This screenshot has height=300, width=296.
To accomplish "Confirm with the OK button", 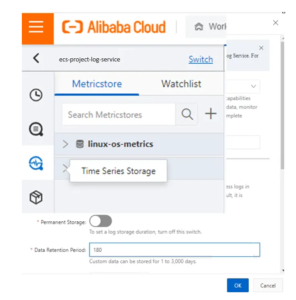I will tap(238, 285).
